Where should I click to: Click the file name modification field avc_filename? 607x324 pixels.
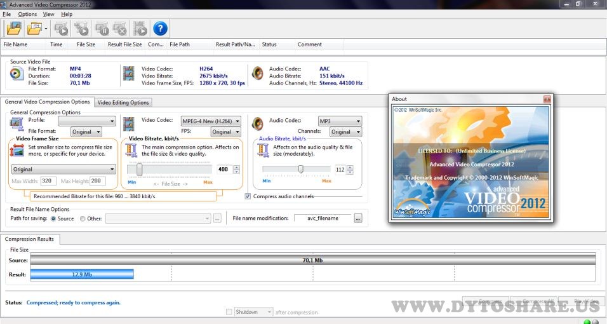pos(323,219)
